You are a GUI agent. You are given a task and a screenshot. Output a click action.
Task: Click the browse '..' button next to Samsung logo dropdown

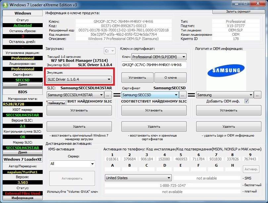257,95
